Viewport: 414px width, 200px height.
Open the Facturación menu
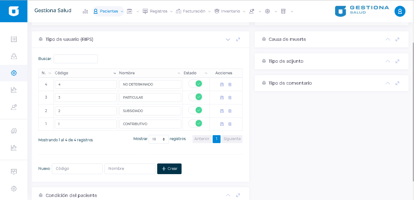194,11
